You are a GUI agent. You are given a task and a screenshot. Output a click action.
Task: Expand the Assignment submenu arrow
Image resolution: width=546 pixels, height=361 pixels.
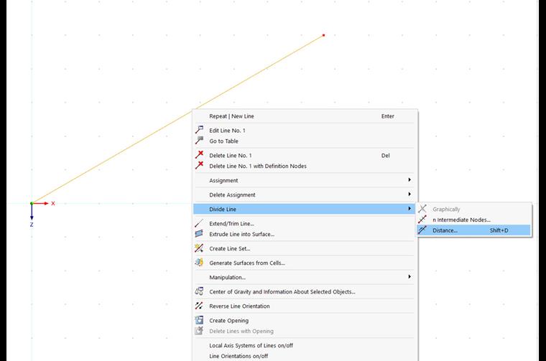coord(409,180)
